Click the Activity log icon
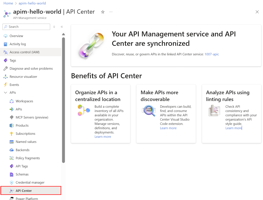Image resolution: width=263 pixels, height=200 pixels. click(6, 44)
